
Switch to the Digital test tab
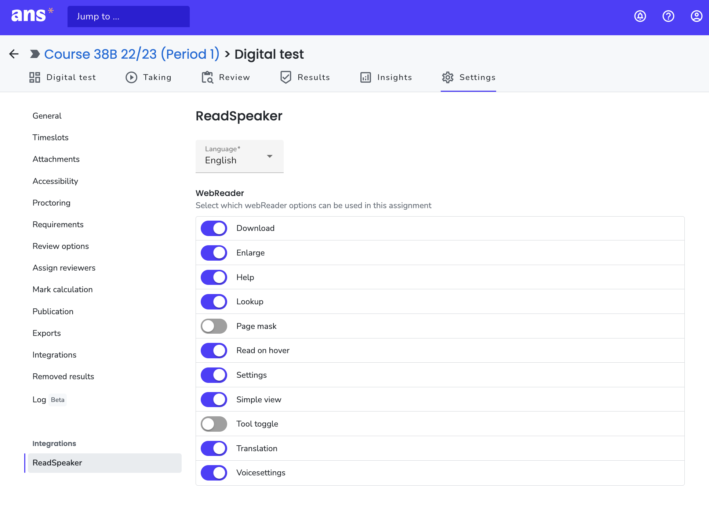click(62, 77)
